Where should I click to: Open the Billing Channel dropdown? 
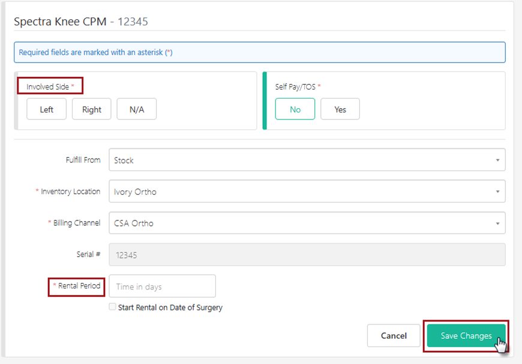(x=307, y=223)
